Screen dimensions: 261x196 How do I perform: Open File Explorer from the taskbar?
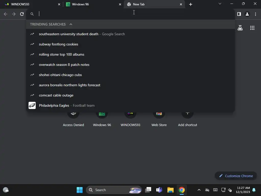pyautogui.click(x=171, y=190)
